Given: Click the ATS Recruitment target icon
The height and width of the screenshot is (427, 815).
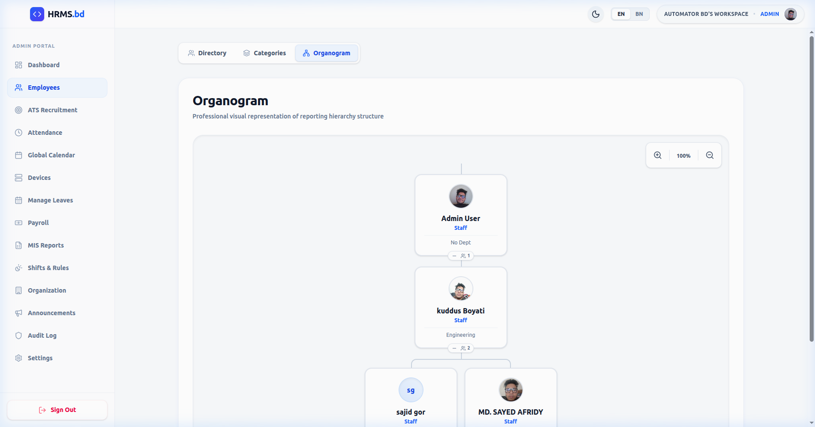Looking at the screenshot, I should (19, 110).
